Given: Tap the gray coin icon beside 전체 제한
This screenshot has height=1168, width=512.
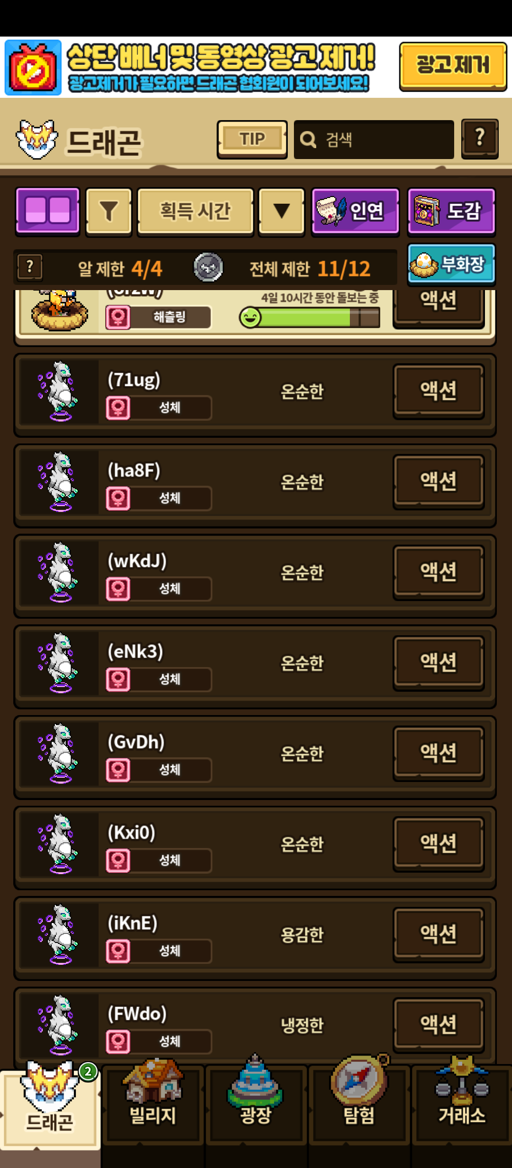Looking at the screenshot, I should [x=208, y=267].
